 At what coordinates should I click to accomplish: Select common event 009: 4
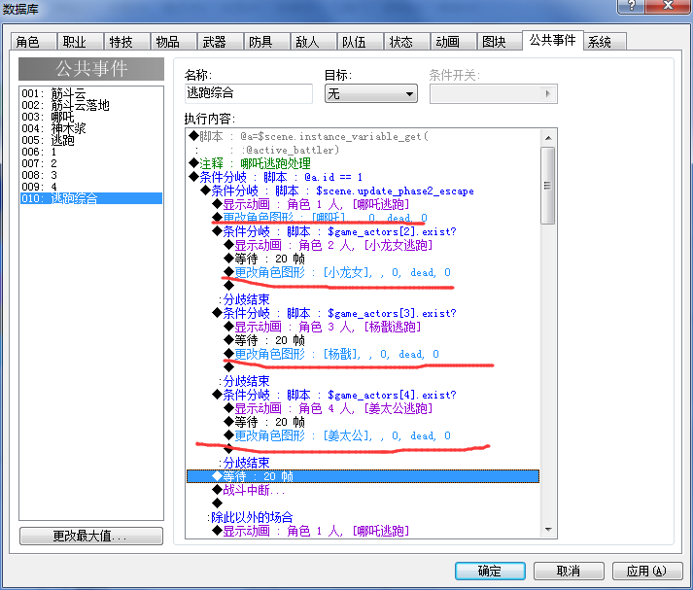pyautogui.click(x=91, y=187)
